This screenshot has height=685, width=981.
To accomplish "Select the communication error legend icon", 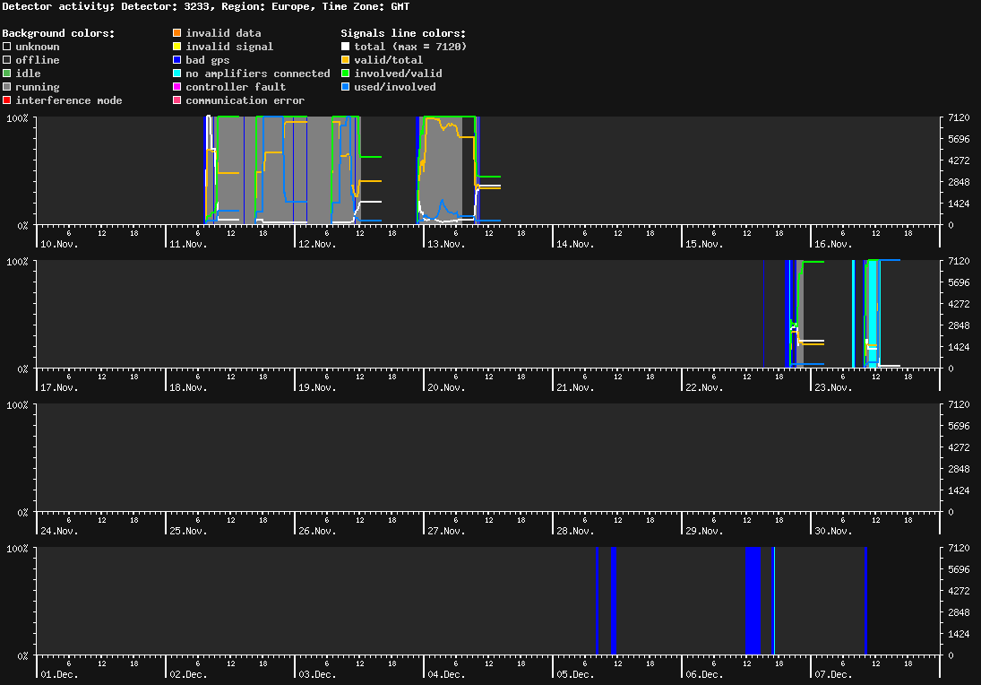I will point(177,100).
